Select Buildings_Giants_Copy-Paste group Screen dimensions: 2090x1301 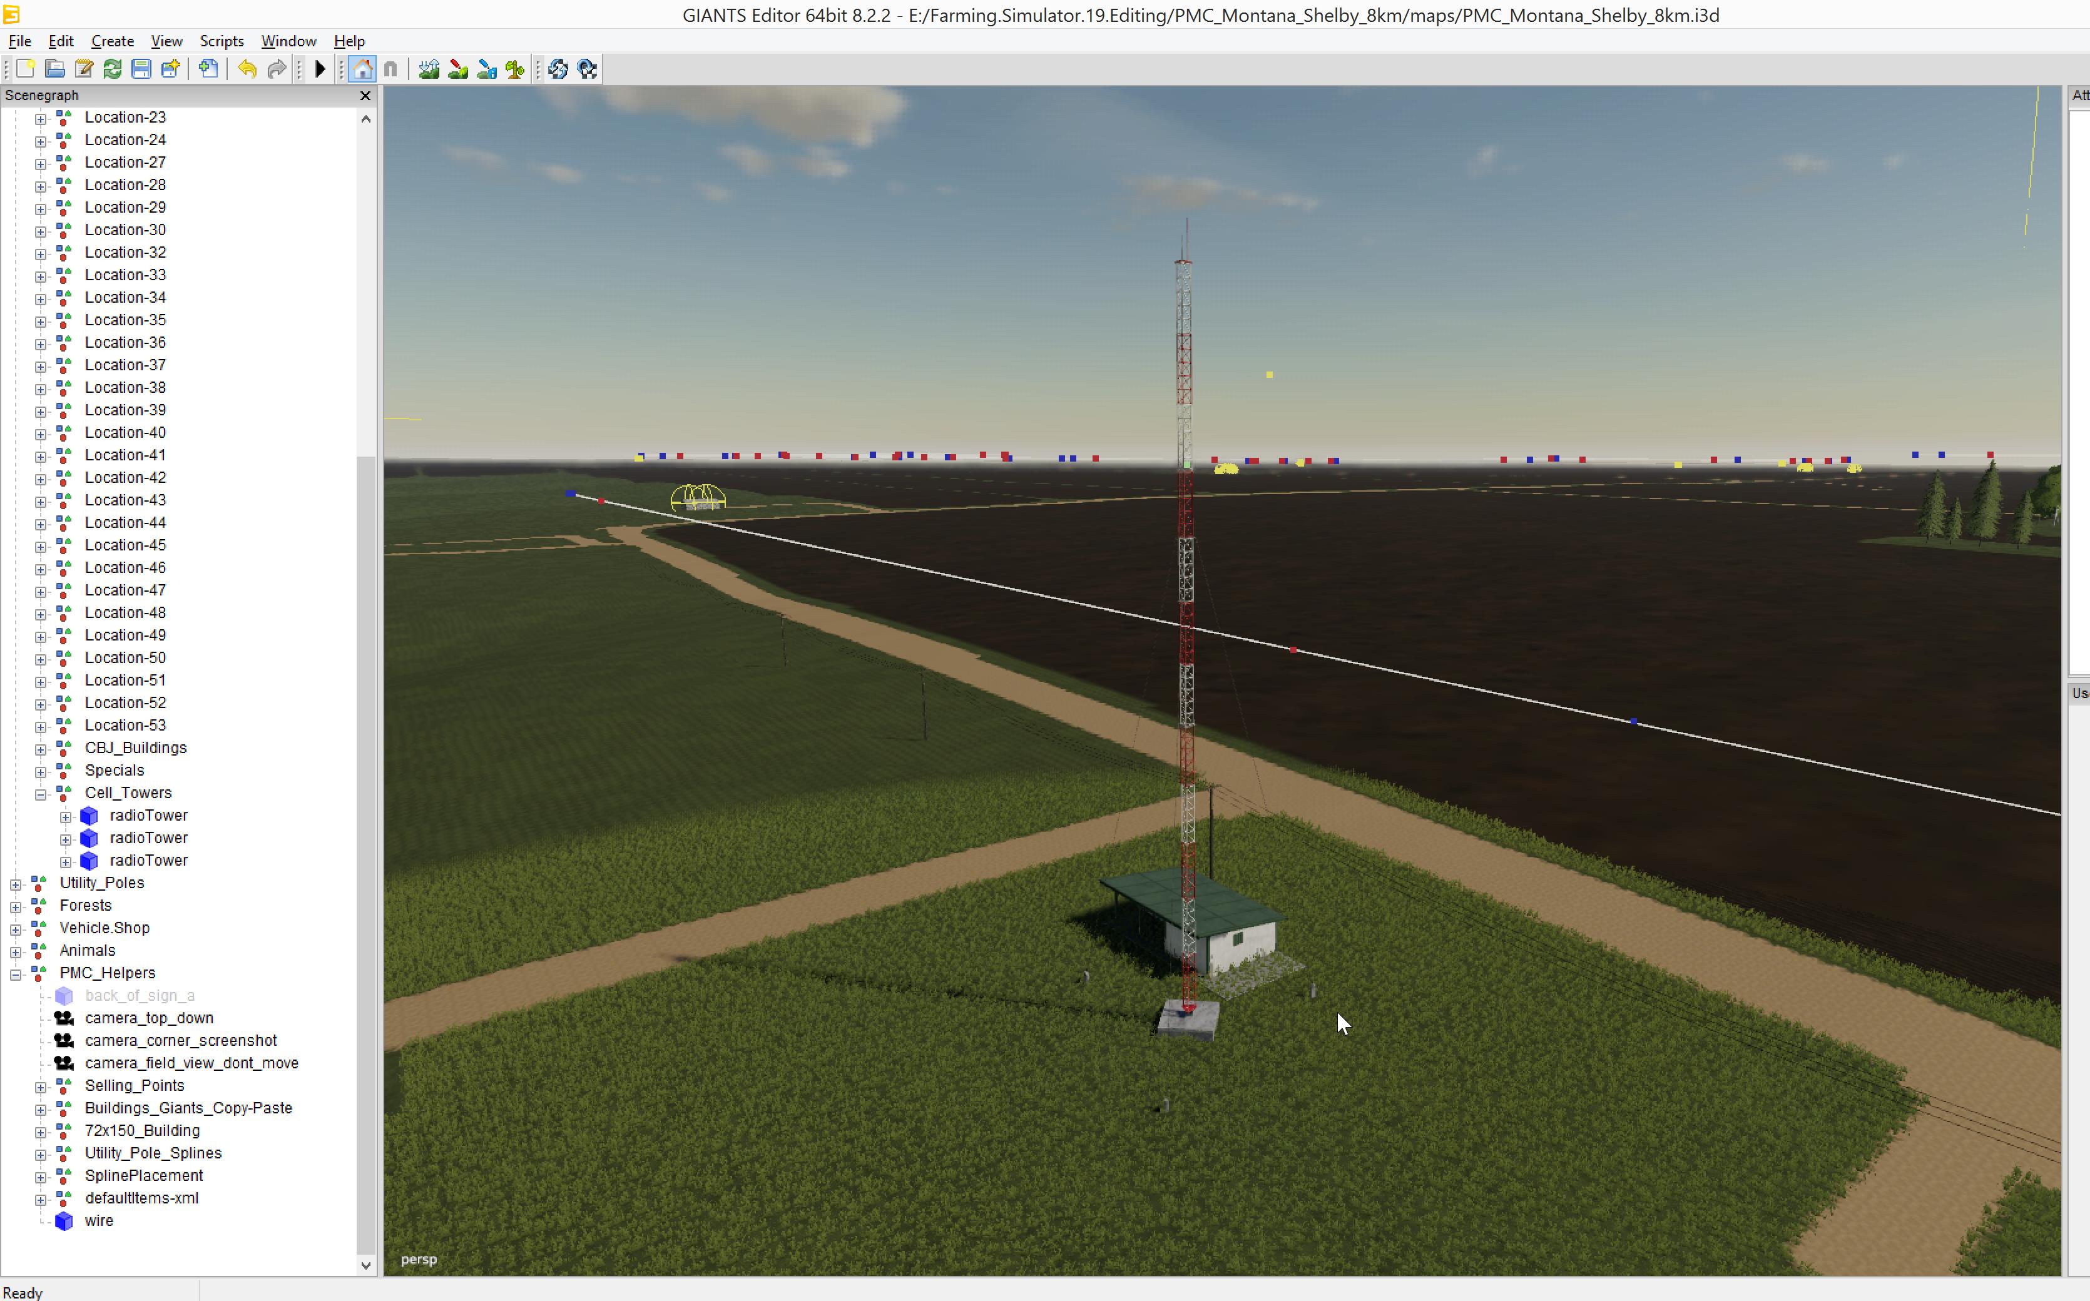point(188,1108)
